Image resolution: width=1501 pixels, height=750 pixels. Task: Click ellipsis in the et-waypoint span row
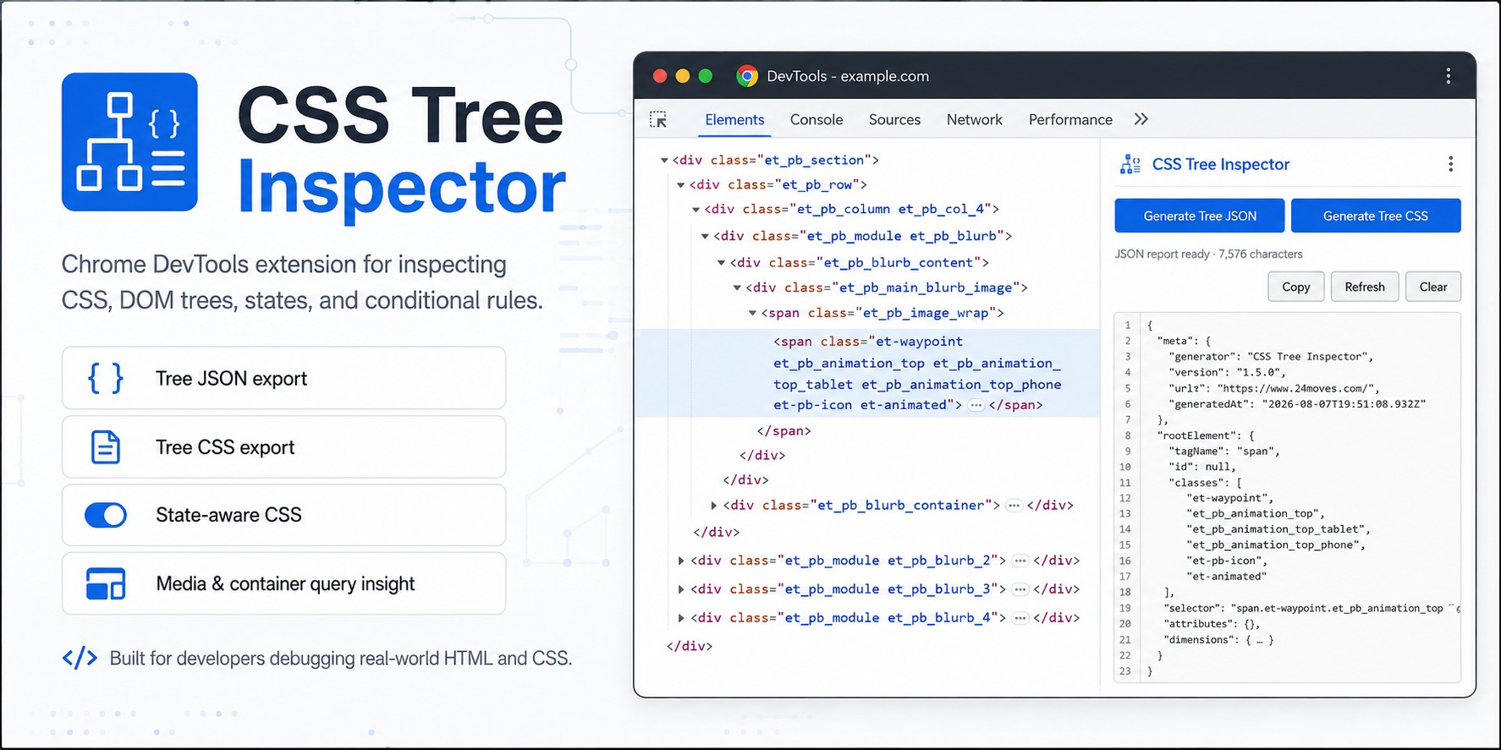[976, 405]
